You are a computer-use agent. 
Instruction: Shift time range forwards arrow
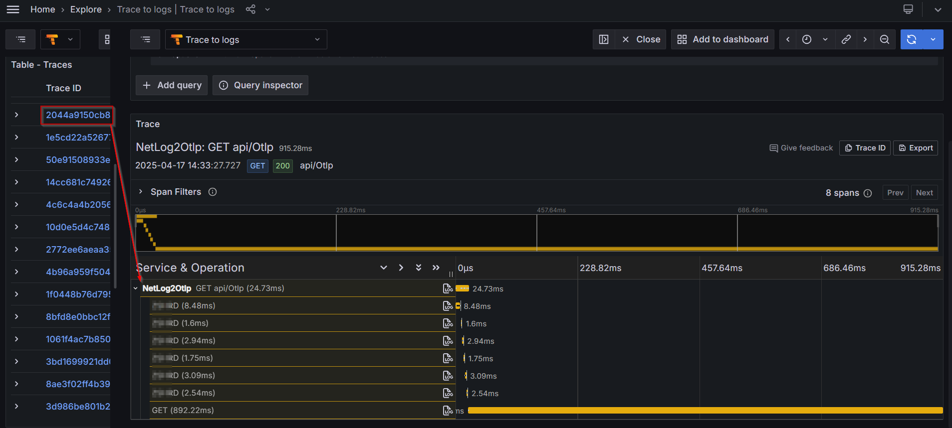click(x=865, y=39)
